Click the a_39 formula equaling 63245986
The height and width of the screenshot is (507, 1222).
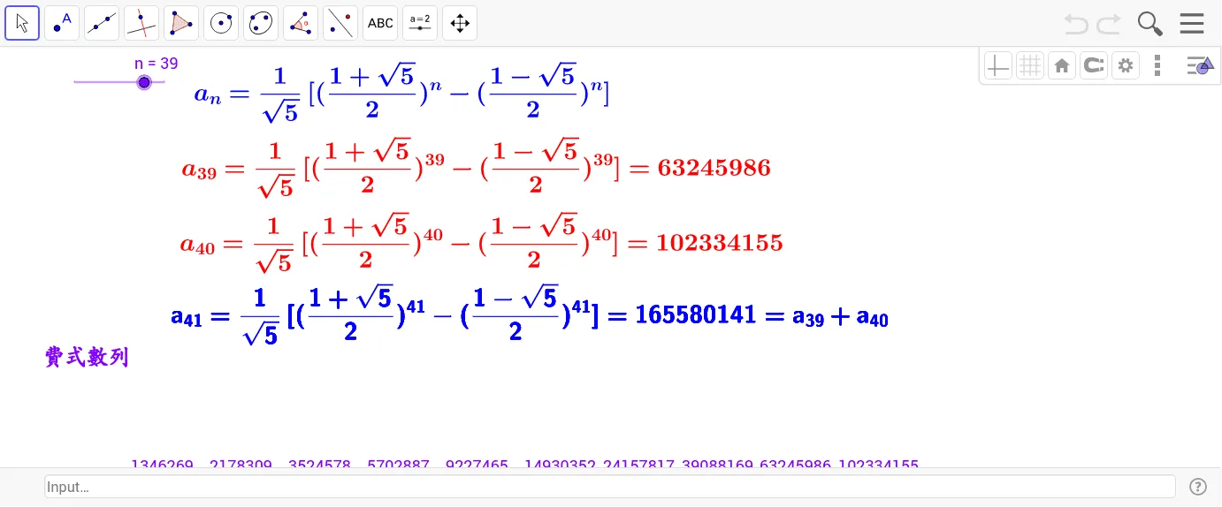[x=477, y=167]
